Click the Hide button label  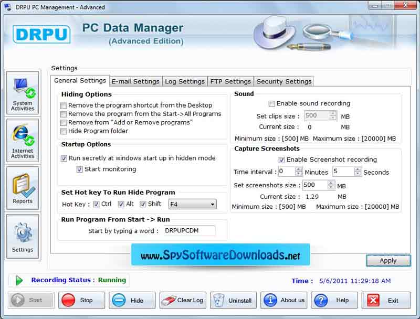pos(137,301)
